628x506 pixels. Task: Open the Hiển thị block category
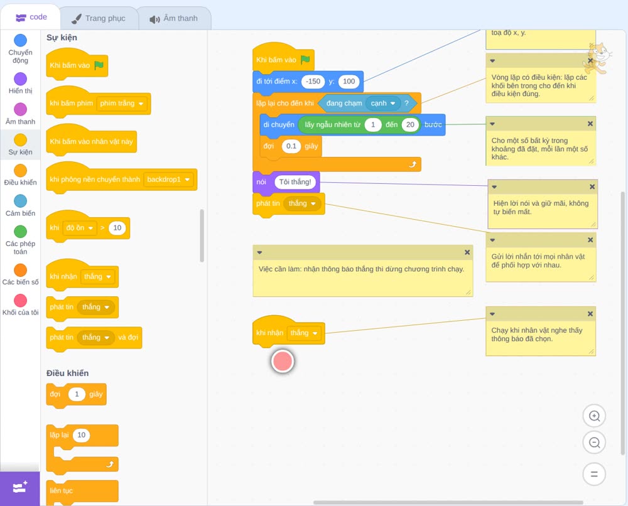[x=21, y=83]
